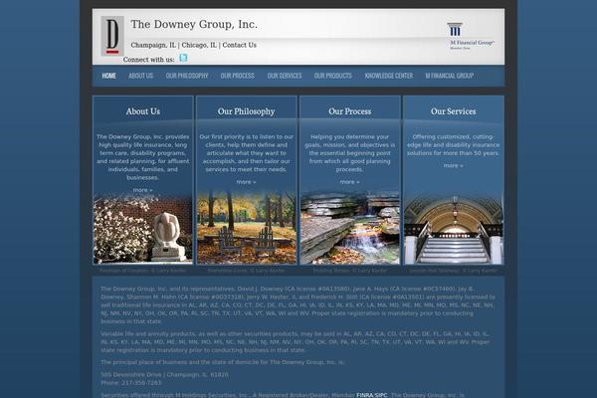Image resolution: width=597 pixels, height=398 pixels.
Task: Click the rocky stream waterfall photo
Action: point(350,228)
